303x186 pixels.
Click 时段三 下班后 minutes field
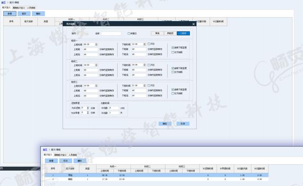point(139,96)
